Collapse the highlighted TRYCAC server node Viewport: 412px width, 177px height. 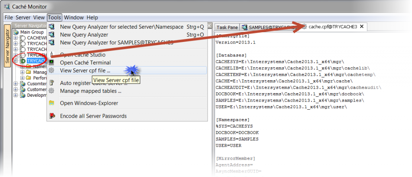click(x=16, y=61)
